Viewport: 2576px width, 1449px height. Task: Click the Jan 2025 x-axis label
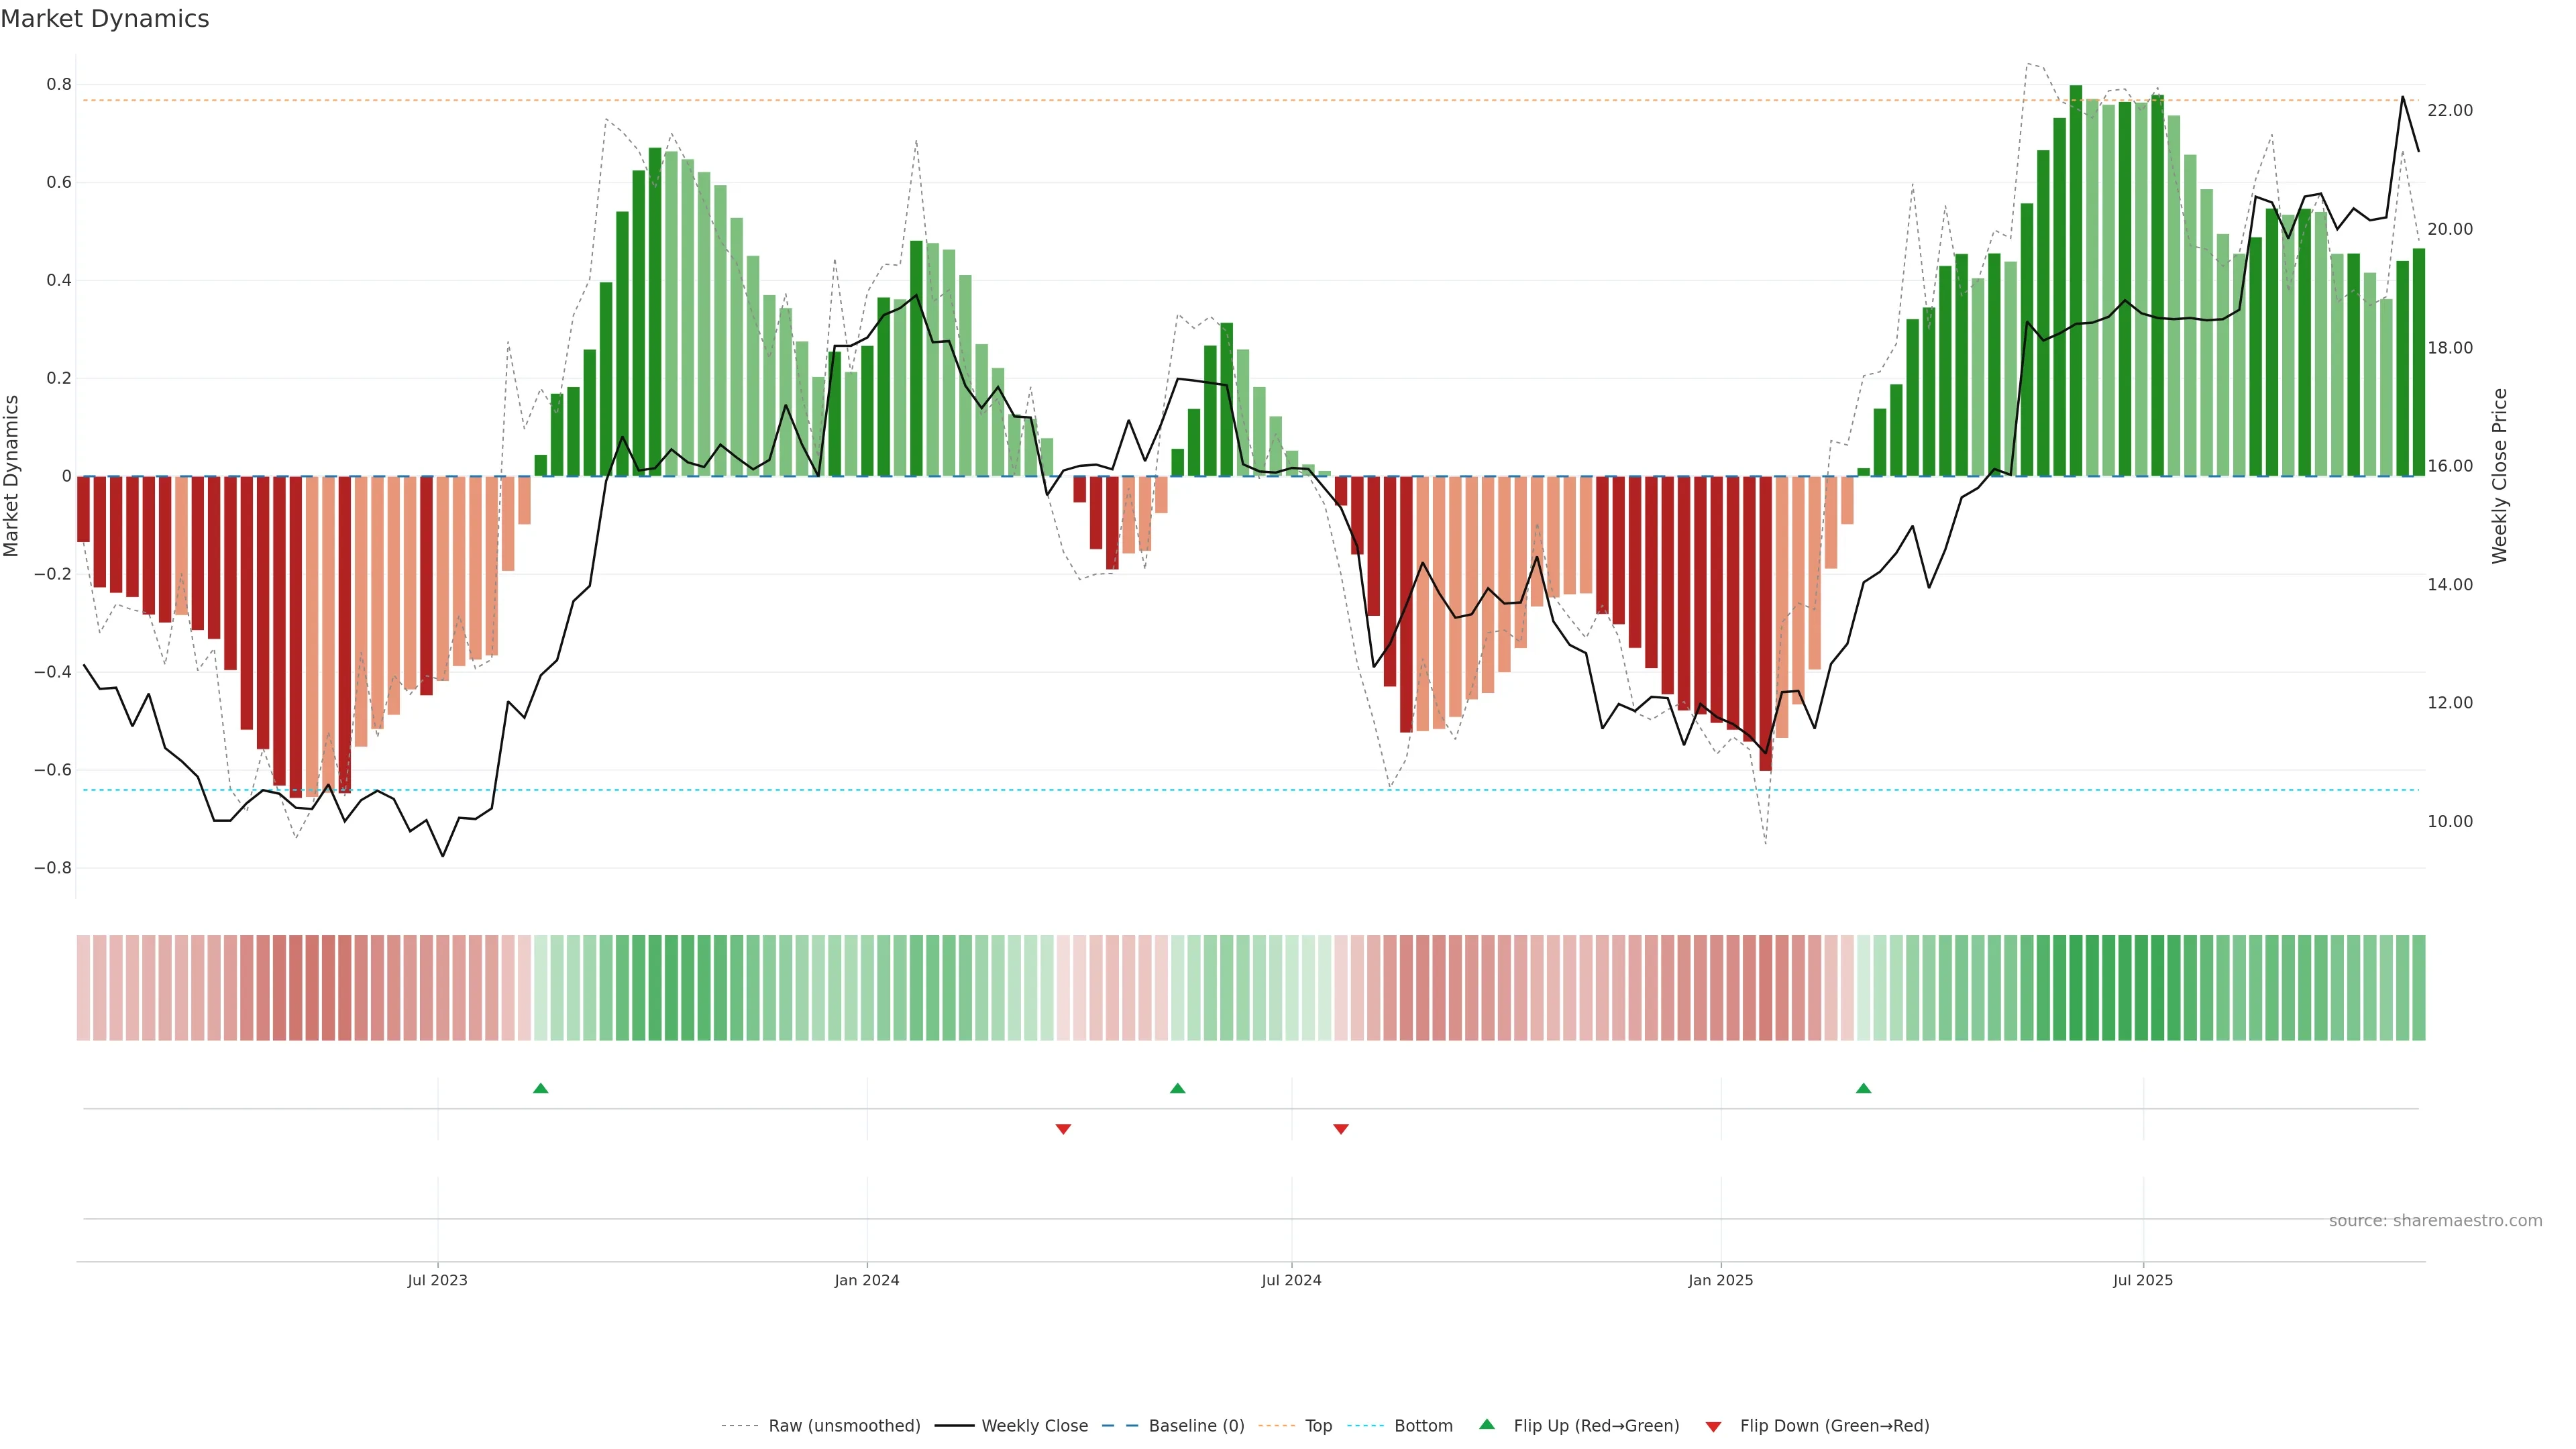[x=1720, y=1280]
